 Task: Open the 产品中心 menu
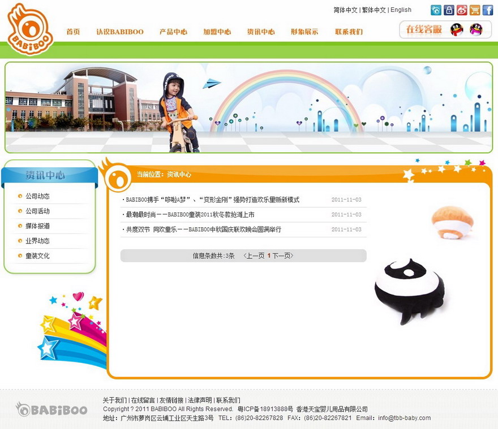(x=173, y=32)
